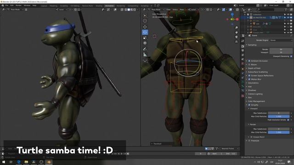Select the Annotate pencil tool
The height and width of the screenshot is (165, 294).
(145, 49)
